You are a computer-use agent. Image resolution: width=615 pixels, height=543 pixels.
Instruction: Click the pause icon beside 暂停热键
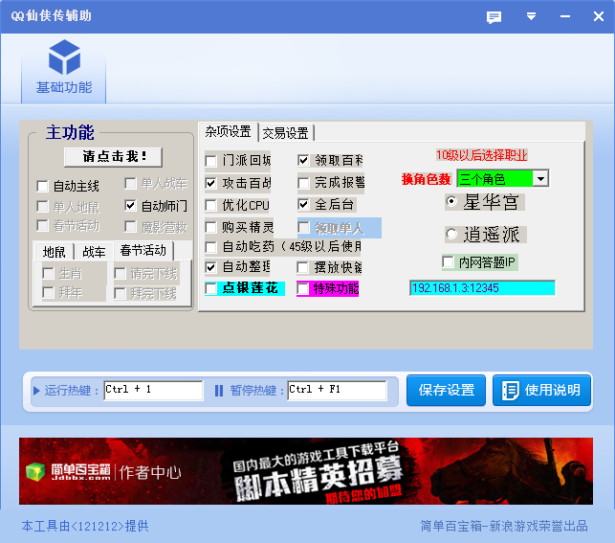click(x=218, y=390)
